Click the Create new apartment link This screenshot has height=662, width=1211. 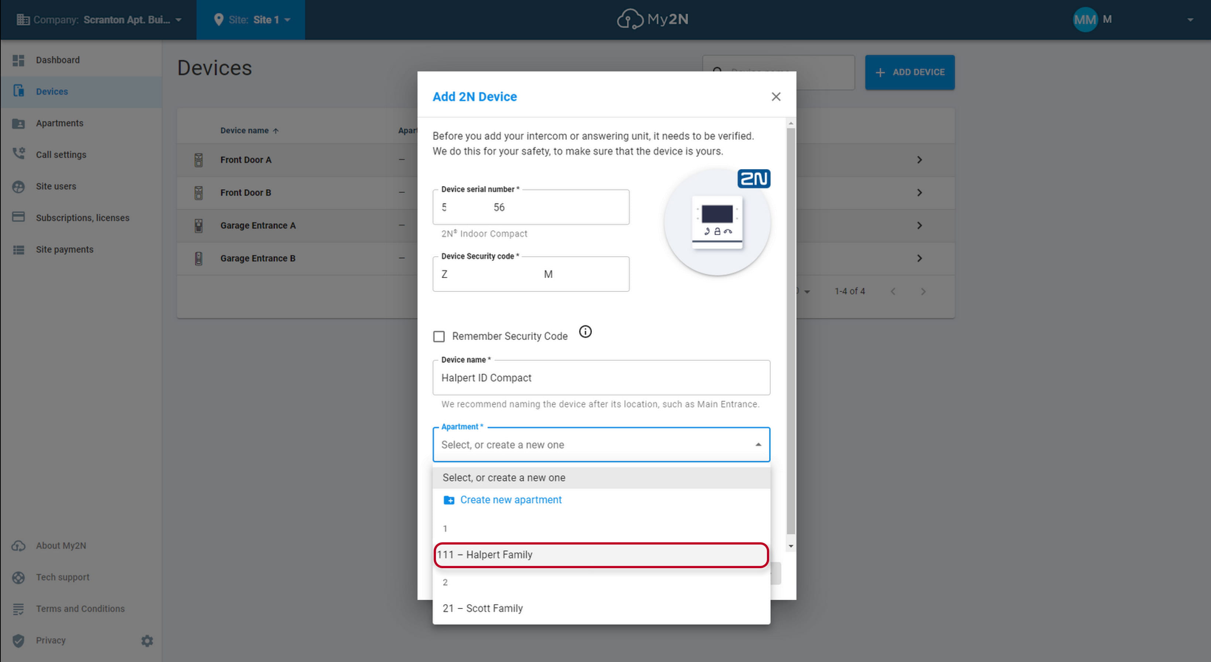511,500
